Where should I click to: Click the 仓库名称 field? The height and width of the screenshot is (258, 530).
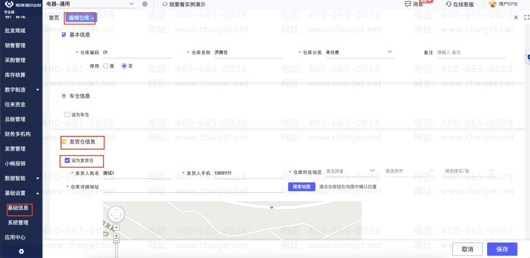point(248,52)
